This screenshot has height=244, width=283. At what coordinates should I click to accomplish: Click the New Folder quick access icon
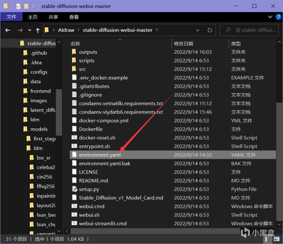(x=26, y=6)
